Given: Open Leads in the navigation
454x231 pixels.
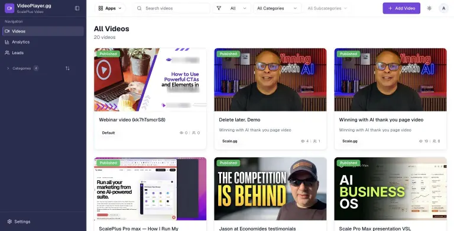Looking at the screenshot, I should pyautogui.click(x=43, y=53).
